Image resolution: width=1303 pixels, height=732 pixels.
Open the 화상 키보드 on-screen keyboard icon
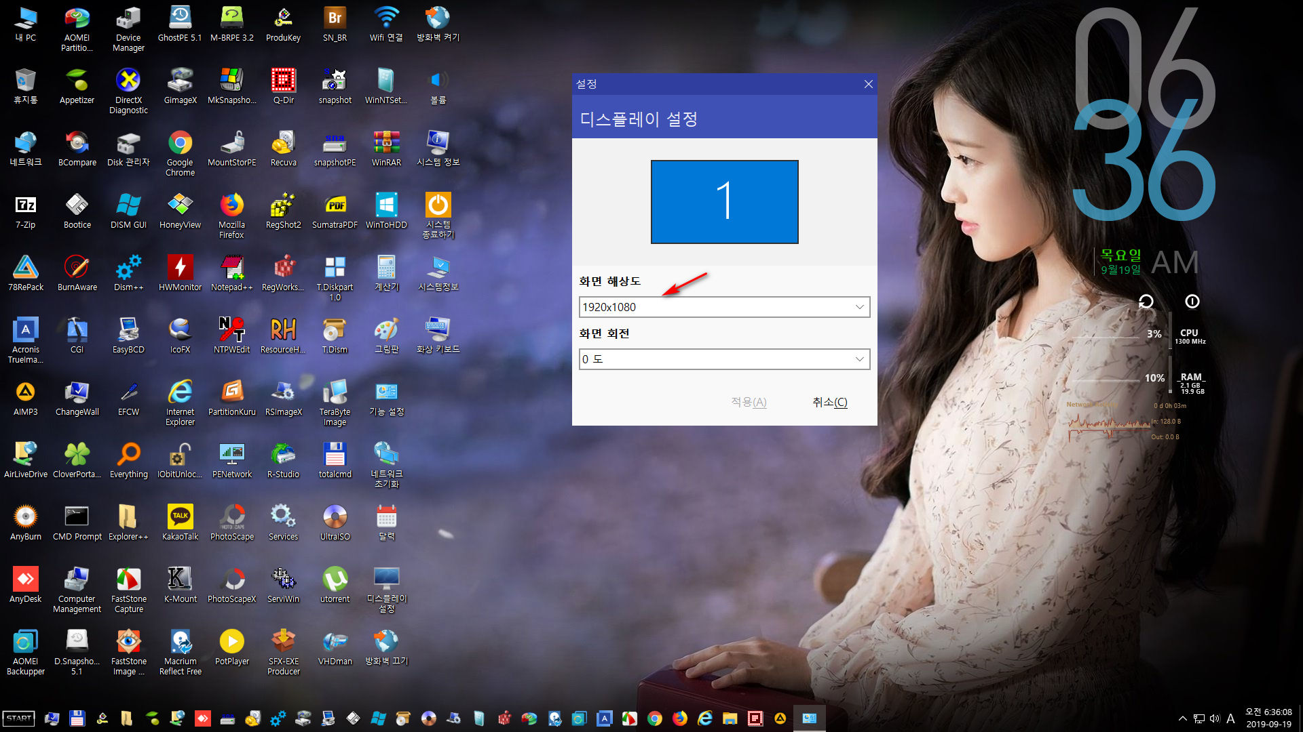click(438, 335)
